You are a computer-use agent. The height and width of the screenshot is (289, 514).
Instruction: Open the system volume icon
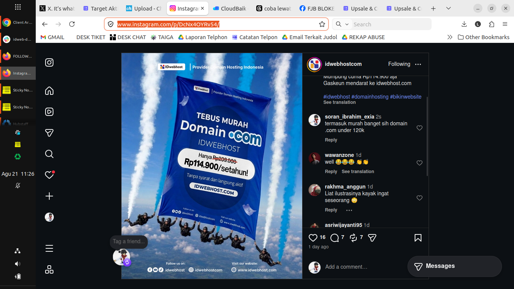18,264
